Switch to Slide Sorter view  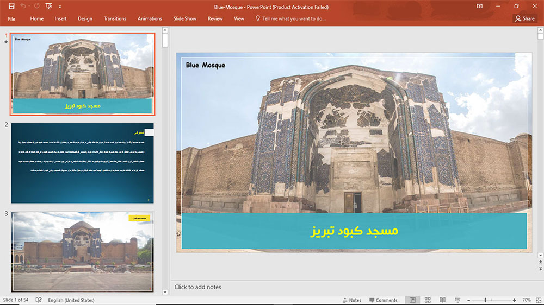[428, 300]
